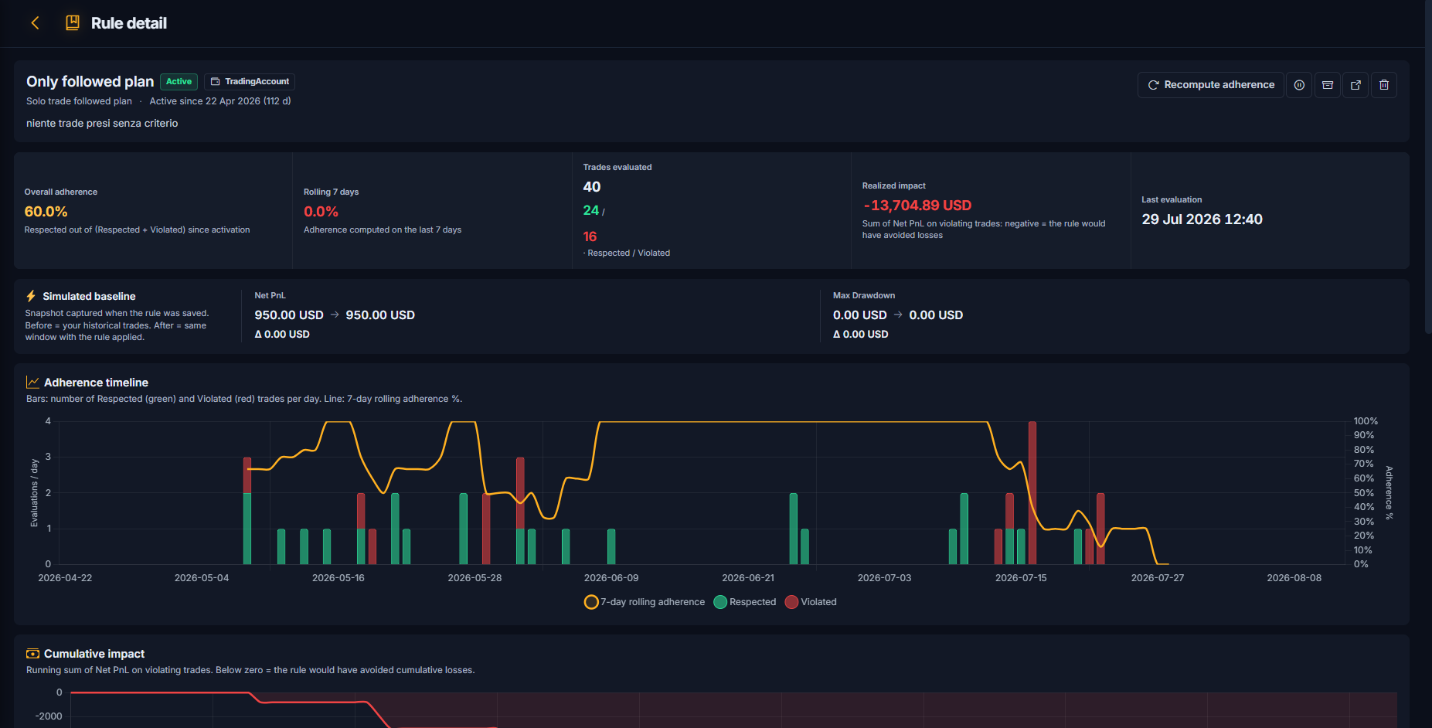
Task: Archive this rule via the archive box icon
Action: (1328, 85)
